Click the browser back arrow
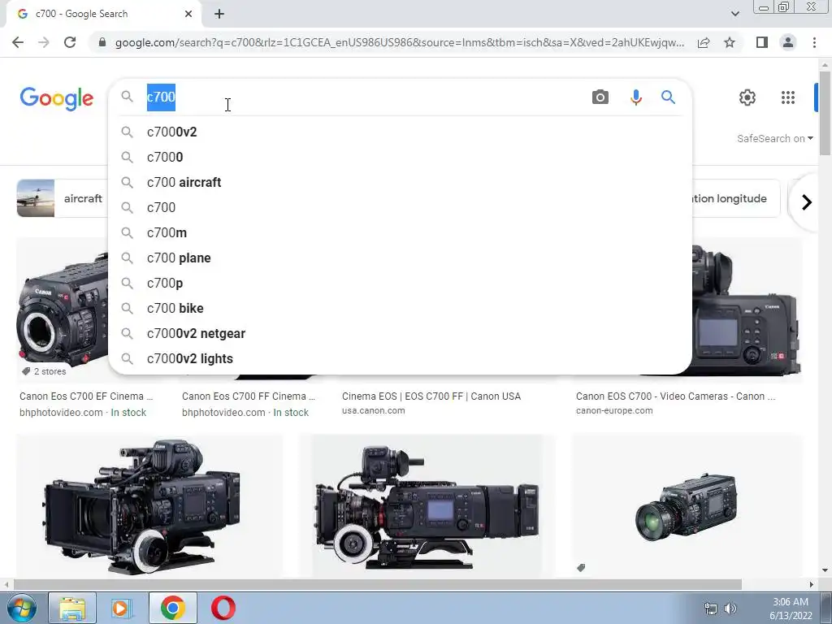Screen dimensions: 832x624 [18, 42]
